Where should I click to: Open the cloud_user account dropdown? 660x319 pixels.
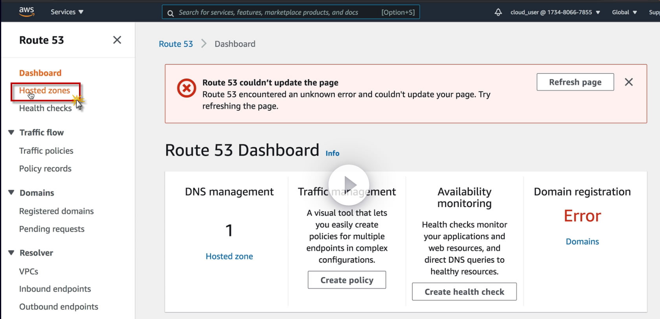[x=555, y=12]
